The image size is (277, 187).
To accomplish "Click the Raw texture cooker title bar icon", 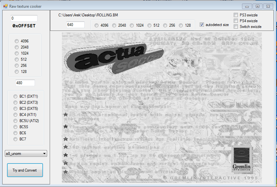I will click(5, 6).
